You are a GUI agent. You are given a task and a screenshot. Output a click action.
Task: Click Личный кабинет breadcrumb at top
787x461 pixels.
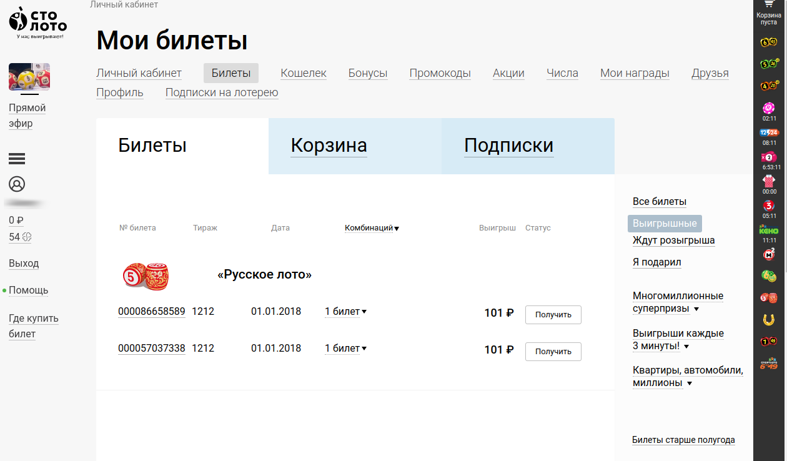124,4
